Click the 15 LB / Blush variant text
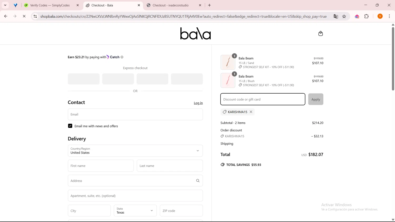The width and height of the screenshot is (395, 222). coord(246,81)
